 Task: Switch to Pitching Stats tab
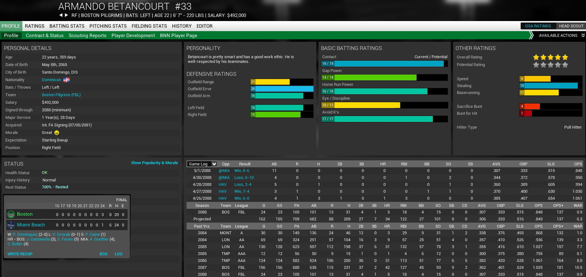108,26
